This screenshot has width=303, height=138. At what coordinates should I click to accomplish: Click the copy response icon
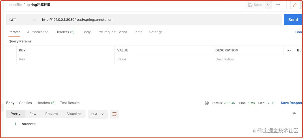(x=294, y=114)
